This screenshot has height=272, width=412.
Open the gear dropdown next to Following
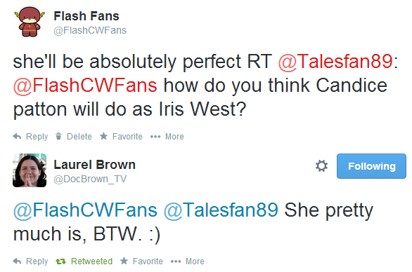tap(321, 166)
